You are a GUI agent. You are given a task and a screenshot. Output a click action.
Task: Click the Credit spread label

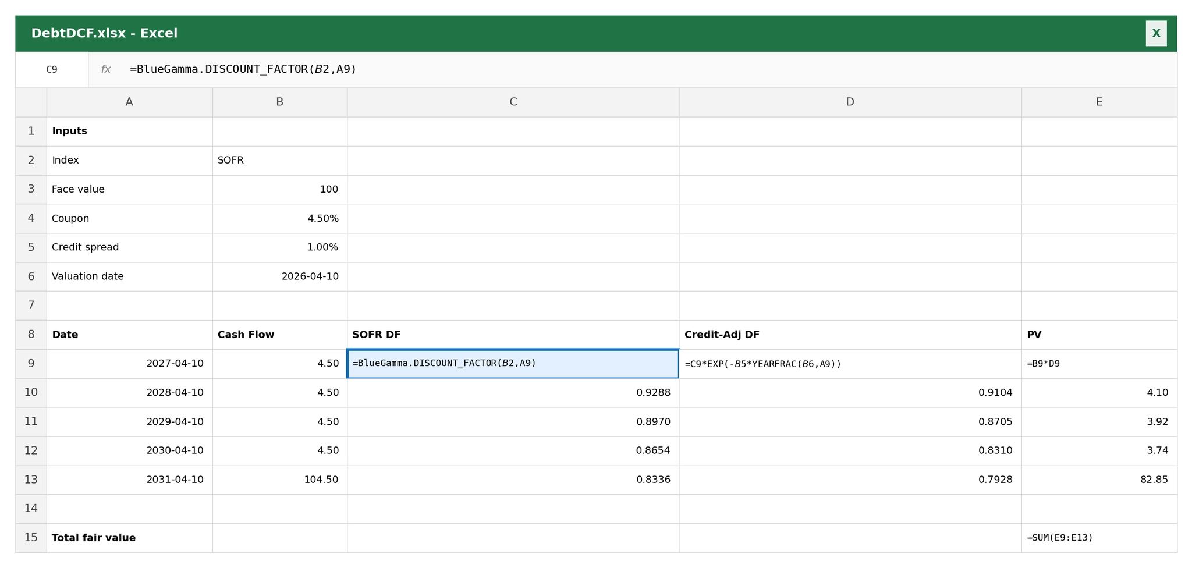coord(129,247)
